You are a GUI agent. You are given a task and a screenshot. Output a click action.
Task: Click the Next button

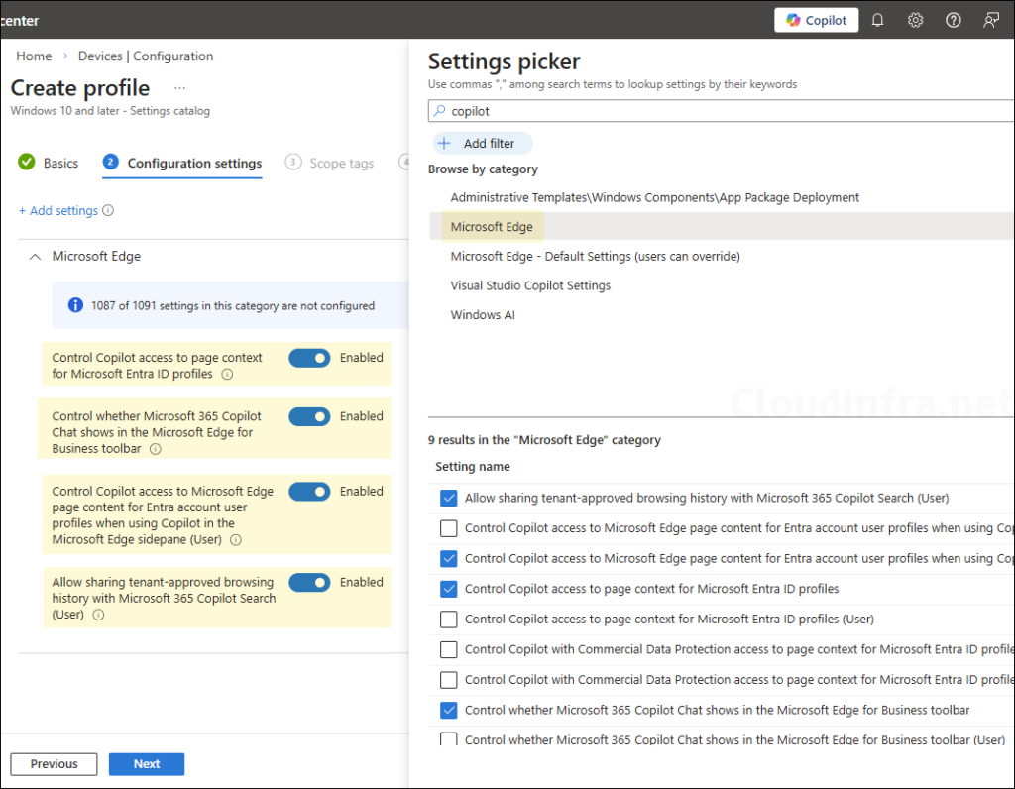(147, 764)
